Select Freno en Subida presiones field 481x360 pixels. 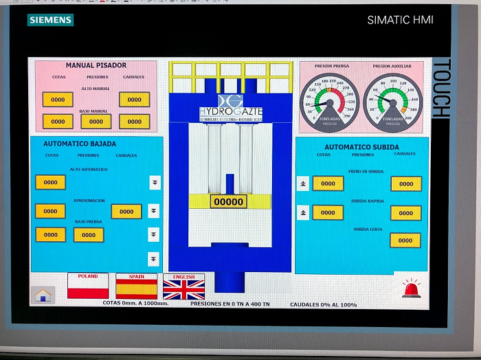pyautogui.click(x=328, y=183)
